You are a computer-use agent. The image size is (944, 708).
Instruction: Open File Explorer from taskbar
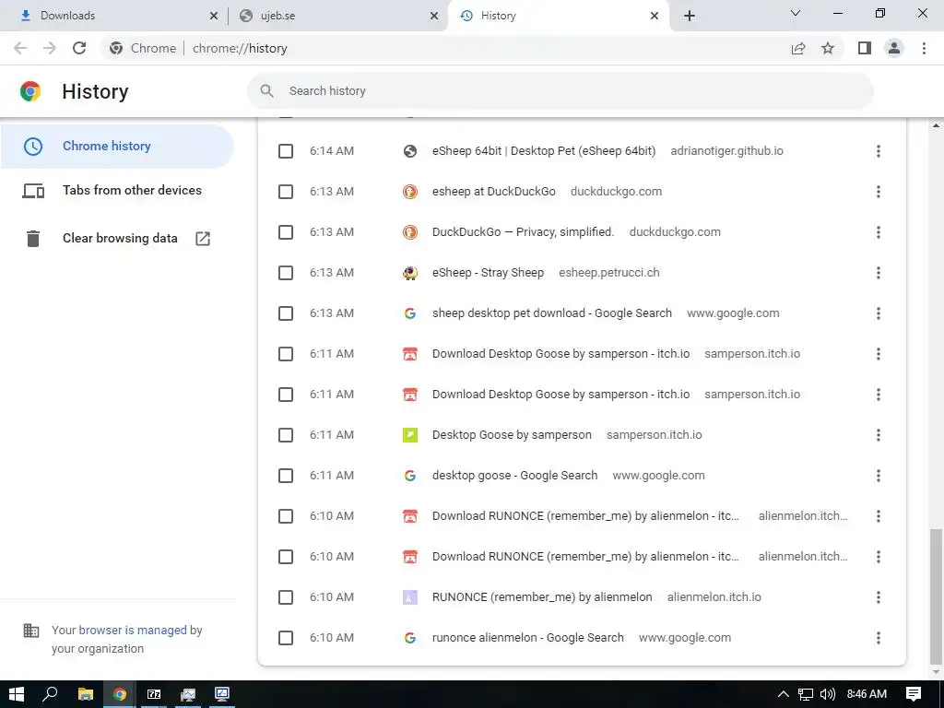(x=86, y=694)
